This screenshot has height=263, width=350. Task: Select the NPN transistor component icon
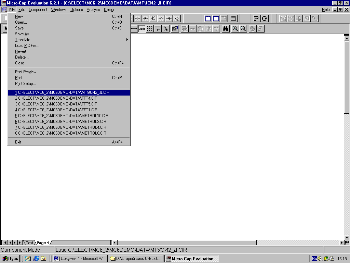pyautogui.click(x=153, y=18)
